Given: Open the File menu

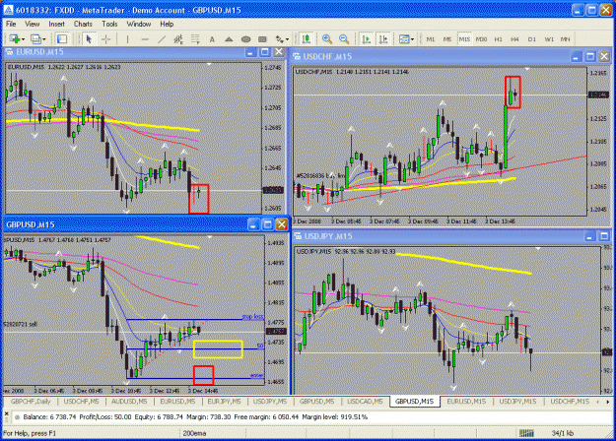Looking at the screenshot, I should (x=11, y=24).
